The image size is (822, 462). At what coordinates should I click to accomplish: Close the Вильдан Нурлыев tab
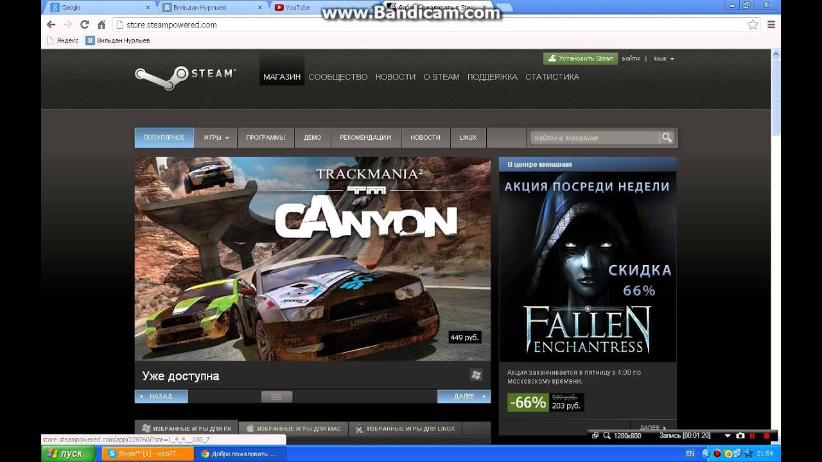point(259,8)
